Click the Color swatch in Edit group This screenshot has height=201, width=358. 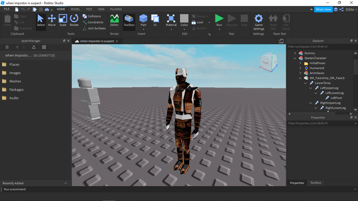[184, 18]
